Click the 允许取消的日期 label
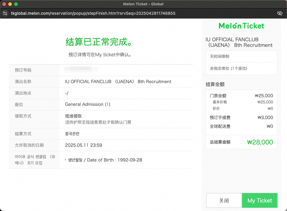 (29, 145)
